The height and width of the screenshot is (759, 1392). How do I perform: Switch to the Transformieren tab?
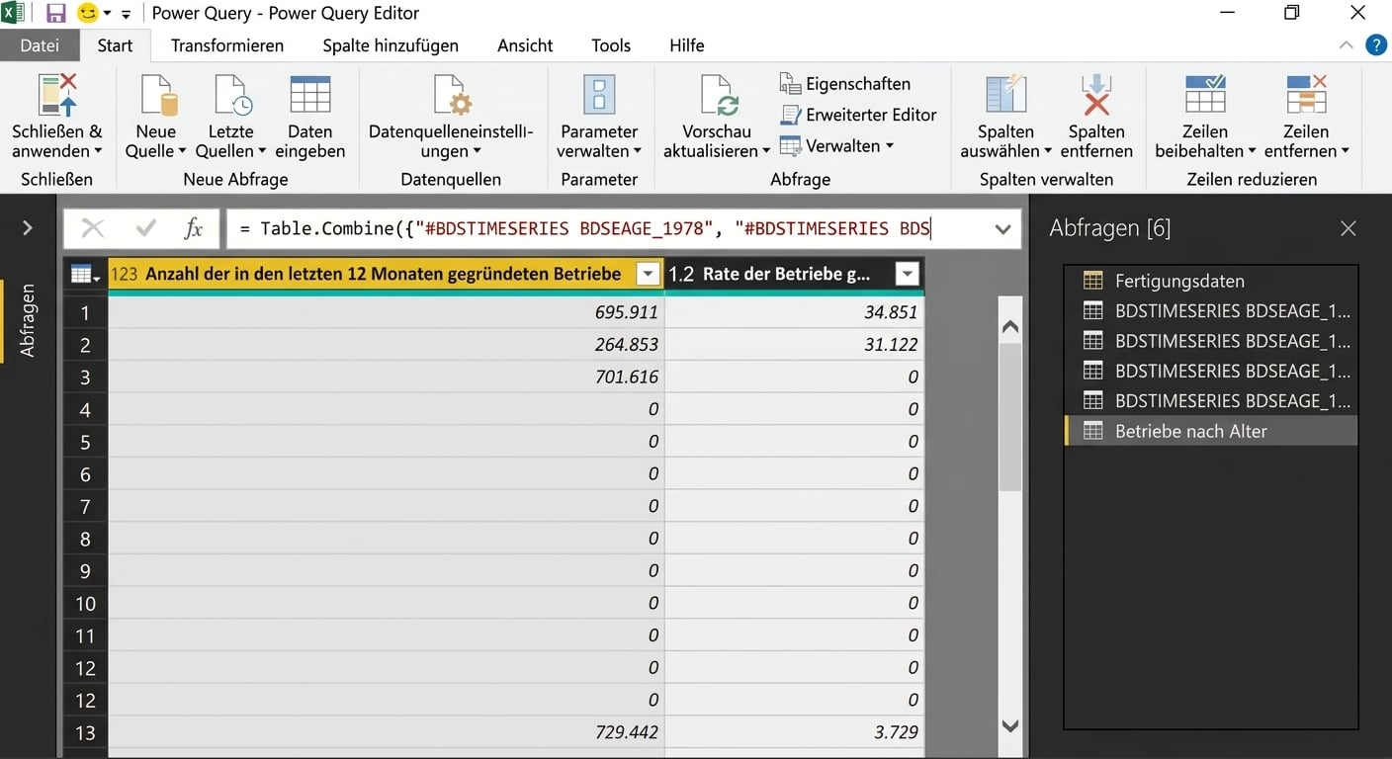pyautogui.click(x=227, y=45)
